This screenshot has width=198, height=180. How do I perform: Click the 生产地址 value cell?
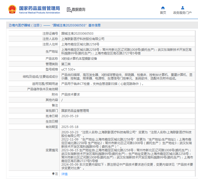tap(127, 52)
